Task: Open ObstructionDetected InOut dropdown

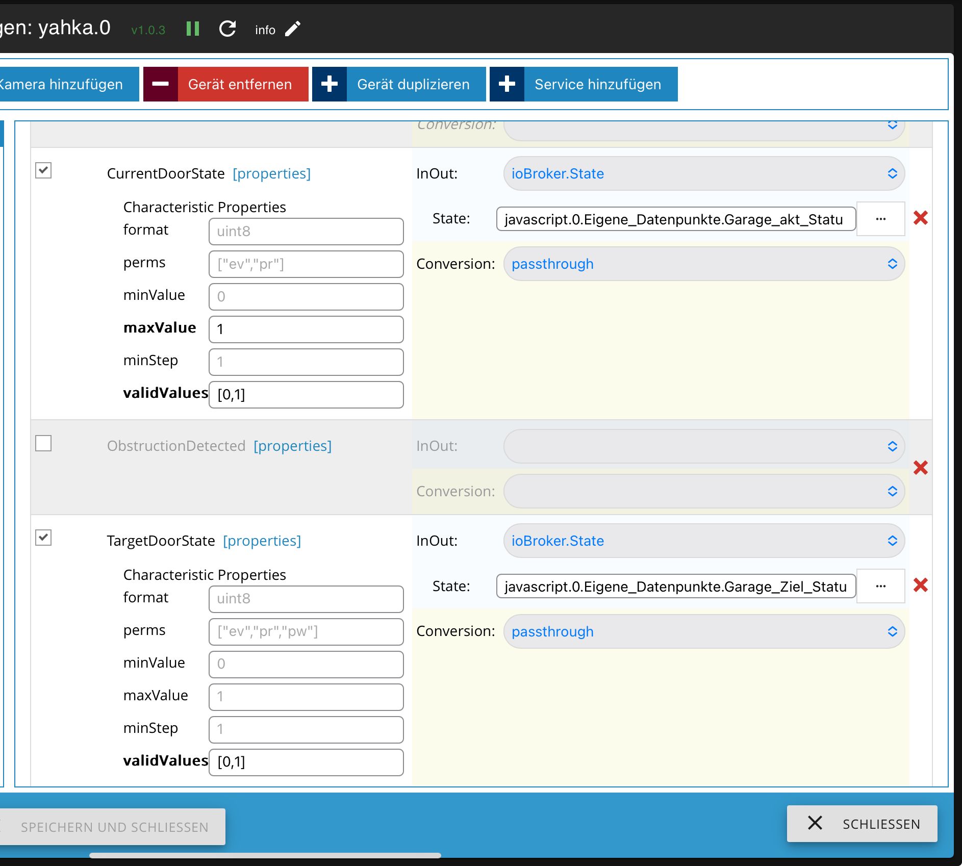Action: (x=704, y=446)
